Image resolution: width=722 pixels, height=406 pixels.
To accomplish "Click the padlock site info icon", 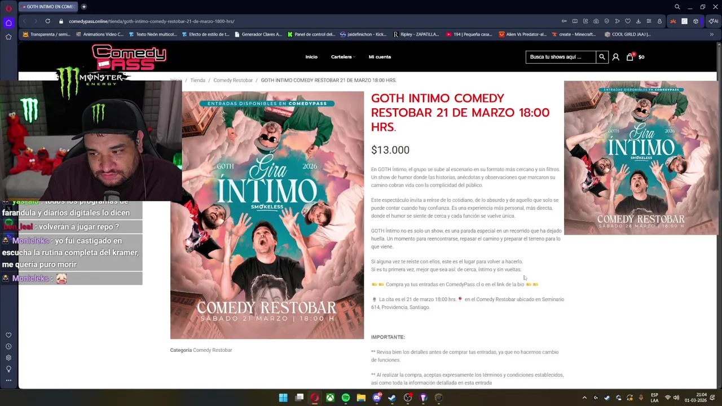I will pos(61,21).
